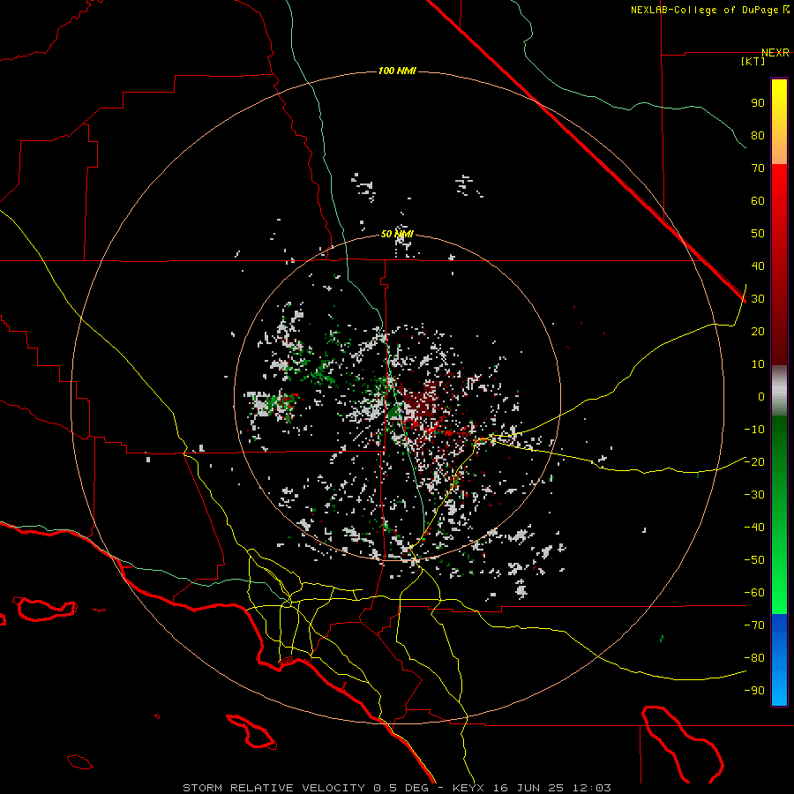Click the 50 label on the velocity scale
Image resolution: width=794 pixels, height=794 pixels.
tap(758, 234)
